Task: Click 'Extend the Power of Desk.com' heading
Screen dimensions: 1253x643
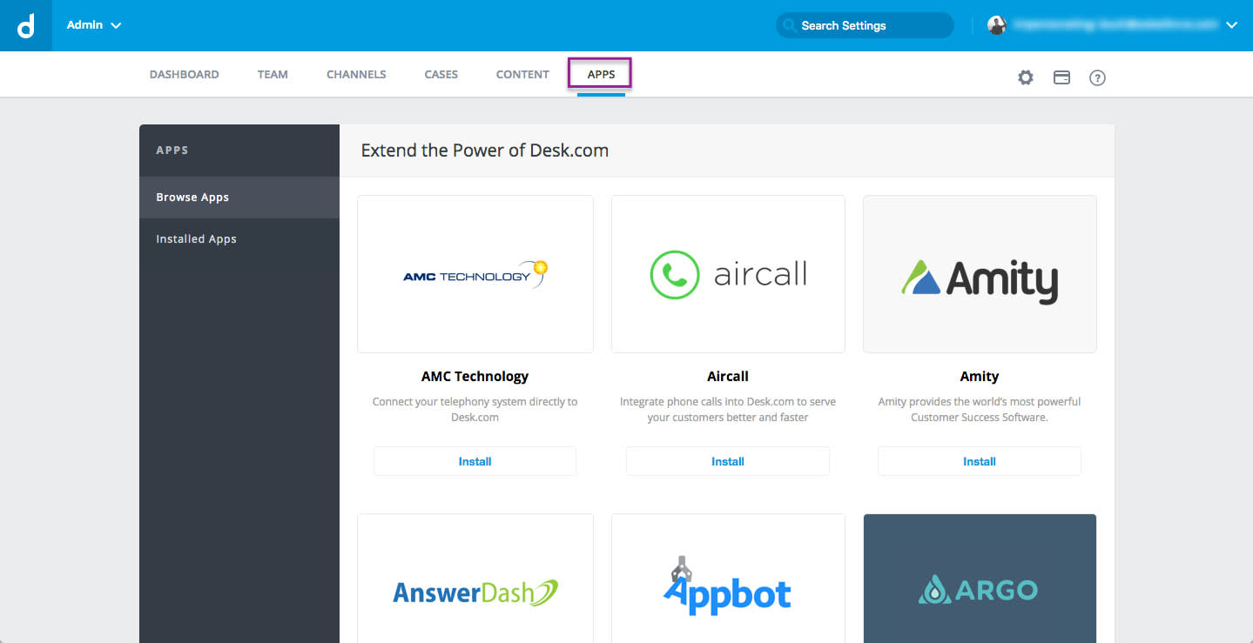Action: 485,151
